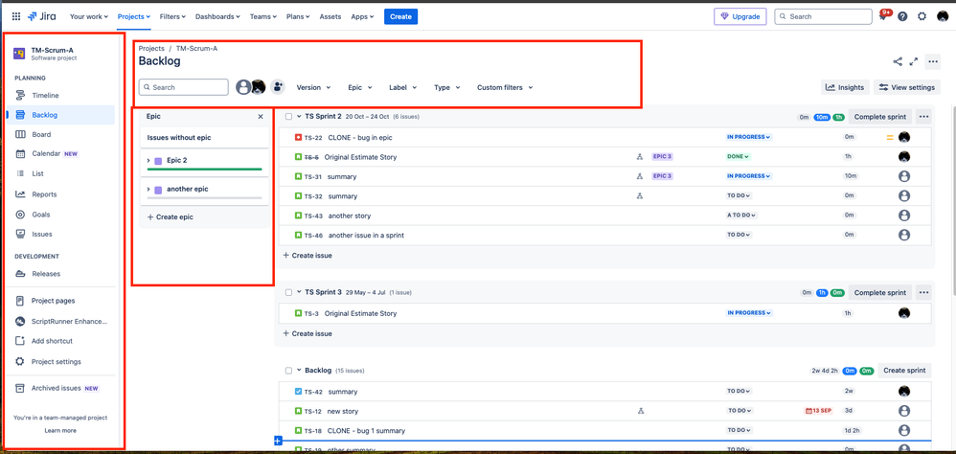Tick the TS Sprint 3 checkbox
The height and width of the screenshot is (454, 956).
[288, 292]
